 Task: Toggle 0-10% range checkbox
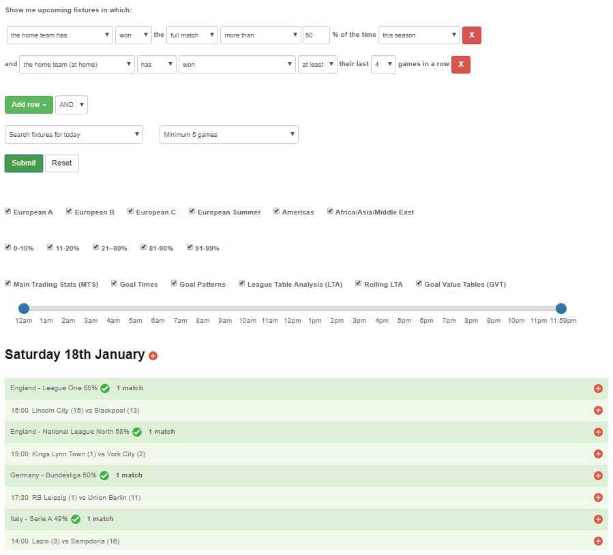[8, 247]
